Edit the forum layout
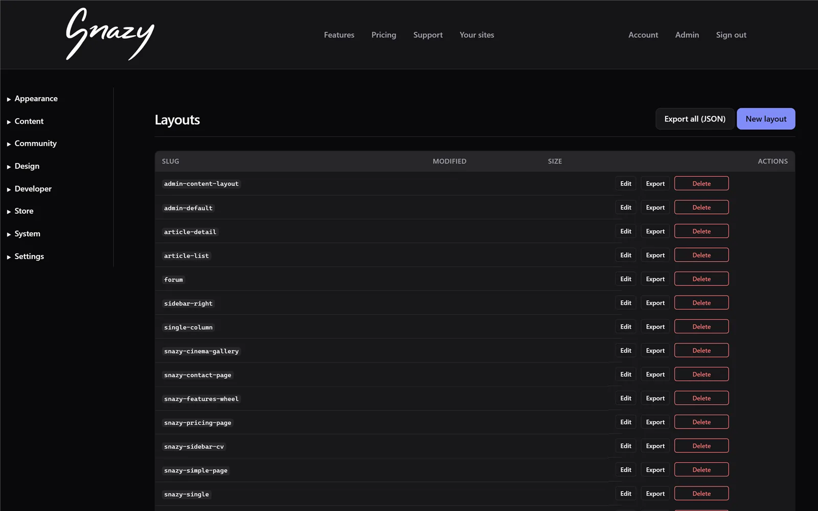This screenshot has width=818, height=511. (626, 279)
